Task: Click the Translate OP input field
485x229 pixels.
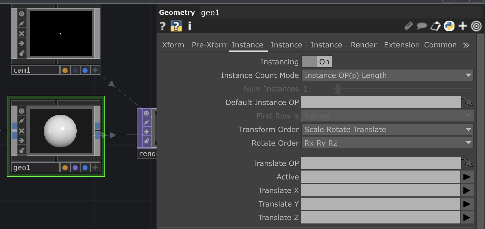Action: tap(381, 163)
